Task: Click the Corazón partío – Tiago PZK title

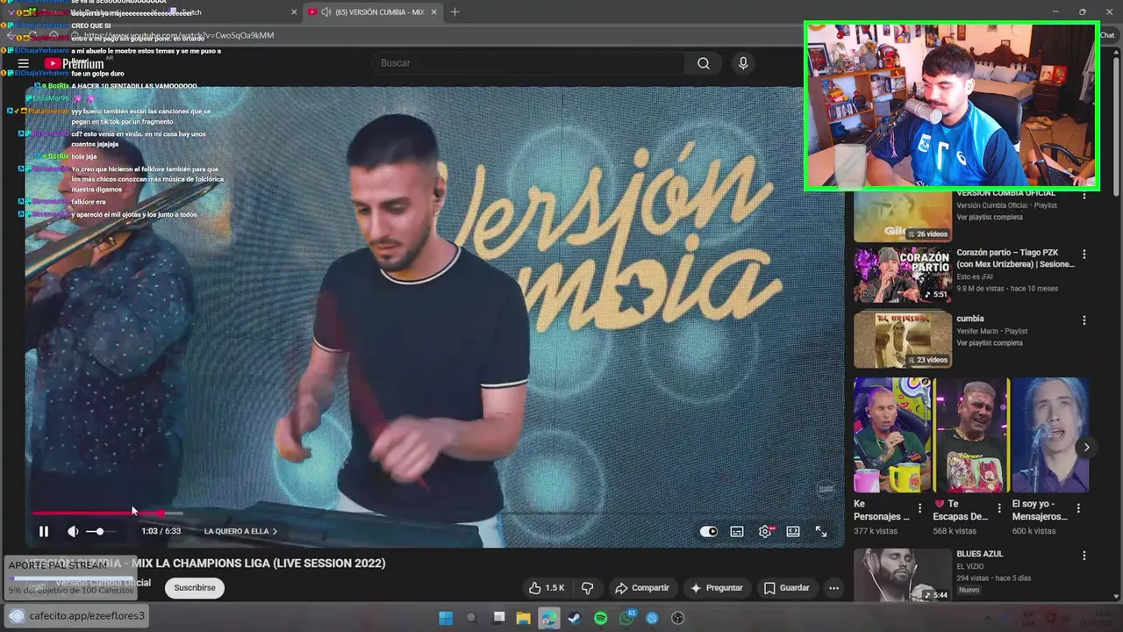Action: pyautogui.click(x=1014, y=258)
